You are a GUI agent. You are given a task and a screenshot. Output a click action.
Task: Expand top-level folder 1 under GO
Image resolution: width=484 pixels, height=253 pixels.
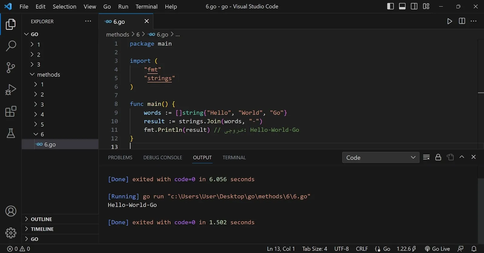pos(60,45)
